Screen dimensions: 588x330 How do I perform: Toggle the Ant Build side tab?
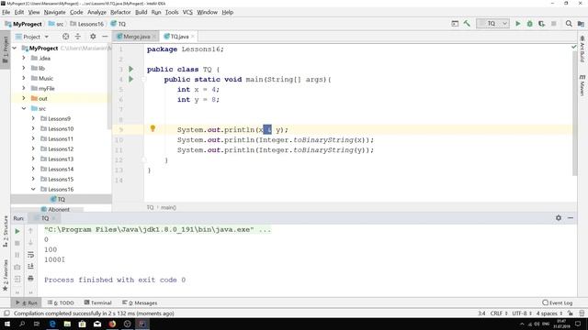[582, 49]
